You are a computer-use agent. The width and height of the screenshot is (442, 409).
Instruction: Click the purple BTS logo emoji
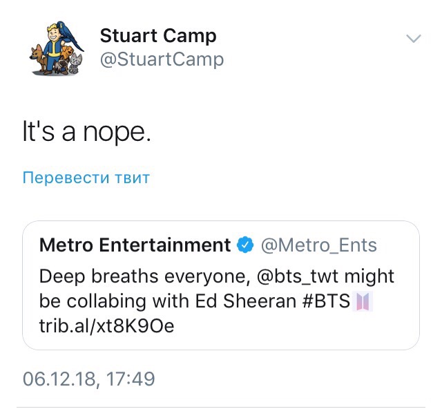[x=363, y=301]
